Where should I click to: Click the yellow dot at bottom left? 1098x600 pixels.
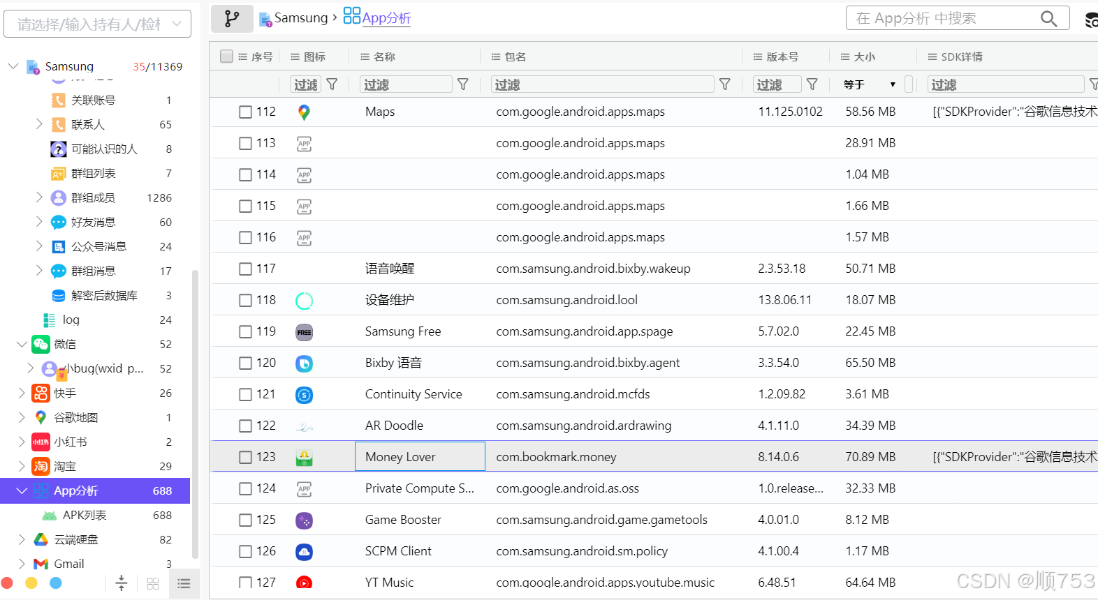[x=31, y=583]
